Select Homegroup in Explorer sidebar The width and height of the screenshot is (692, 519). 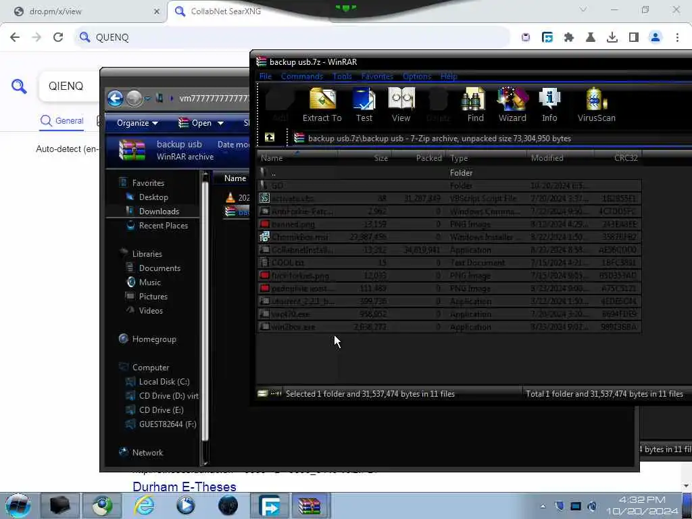click(148, 339)
